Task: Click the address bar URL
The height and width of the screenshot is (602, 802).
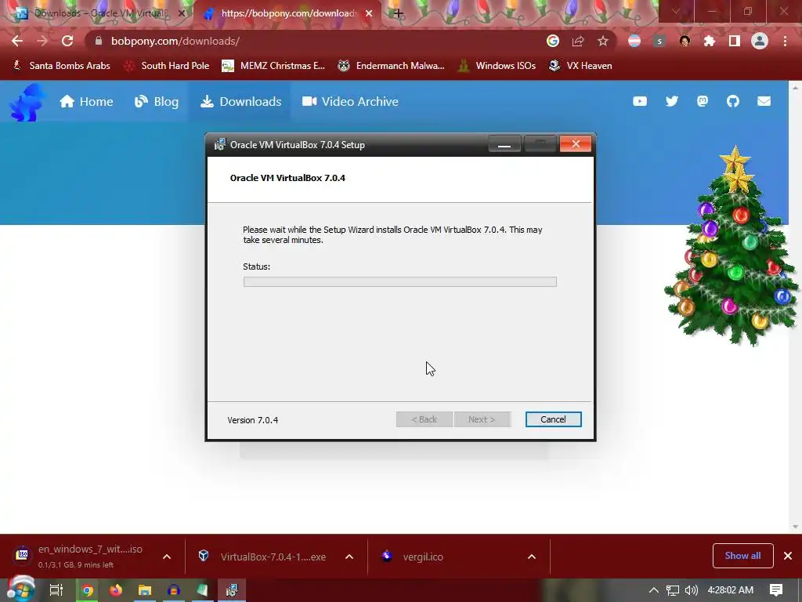Action: (x=175, y=41)
